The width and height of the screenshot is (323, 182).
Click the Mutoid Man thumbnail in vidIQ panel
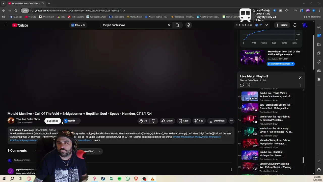[252, 58]
